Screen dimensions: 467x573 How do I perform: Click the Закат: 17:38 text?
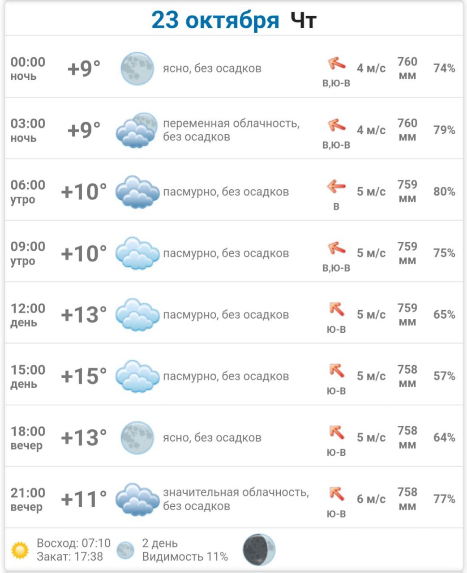point(70,557)
